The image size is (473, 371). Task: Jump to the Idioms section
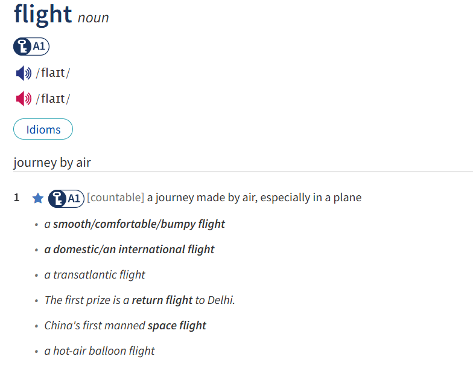(43, 129)
